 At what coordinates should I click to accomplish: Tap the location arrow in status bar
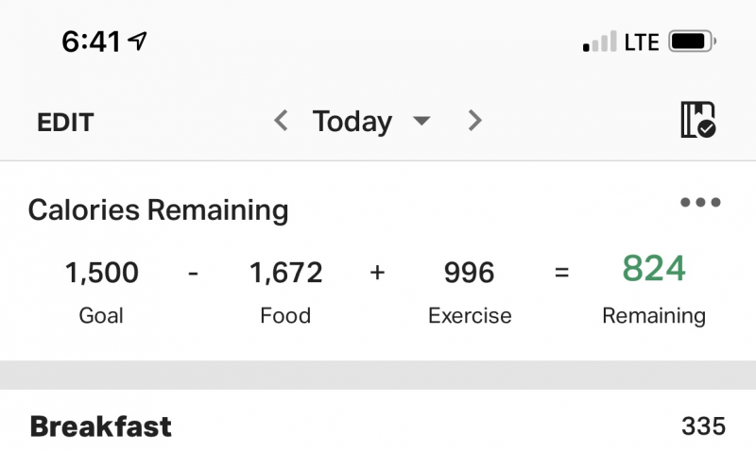point(137,41)
